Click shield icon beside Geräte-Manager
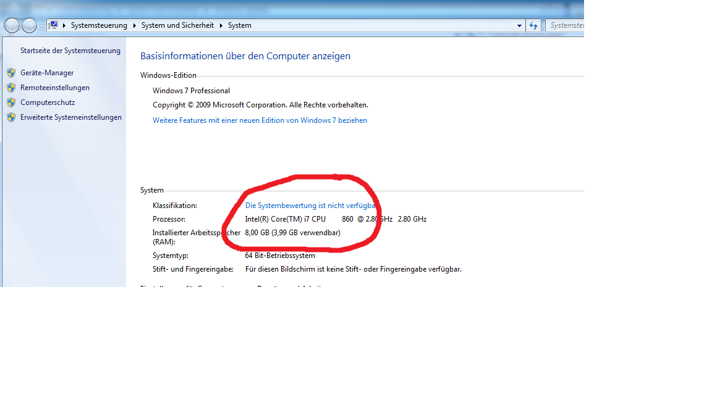Screen dimensions: 712x400 click(x=11, y=73)
